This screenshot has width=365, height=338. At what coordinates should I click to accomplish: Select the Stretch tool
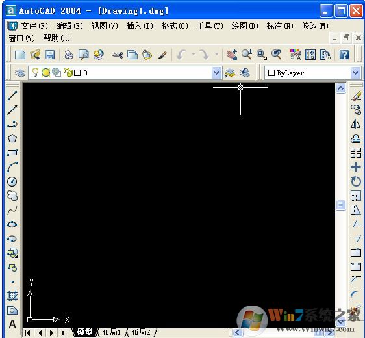(x=356, y=211)
